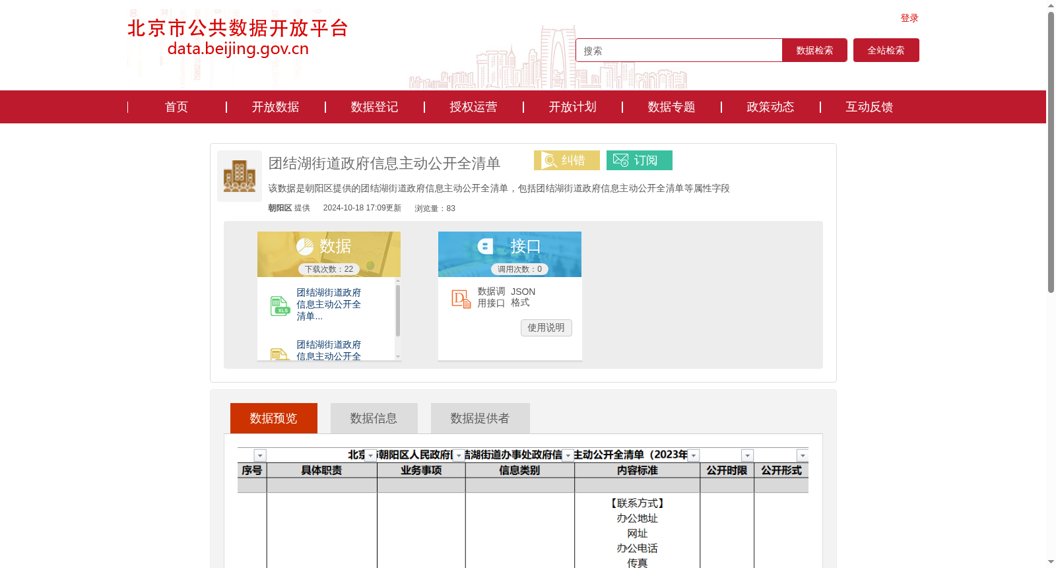
Task: Click the envelope icon on 订阅
Action: (620, 160)
